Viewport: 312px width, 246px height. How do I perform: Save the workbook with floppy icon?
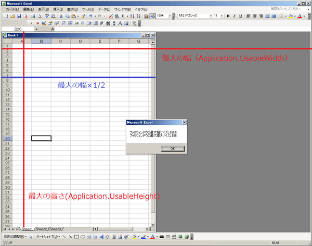(19, 16)
